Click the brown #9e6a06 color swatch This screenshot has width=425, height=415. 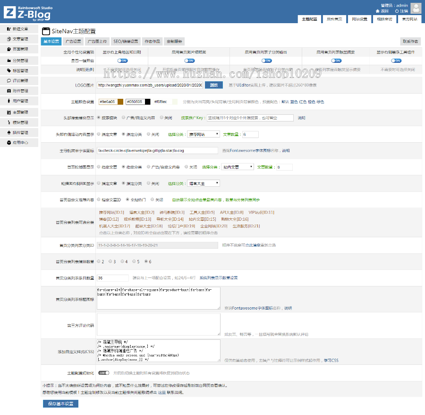[120, 102]
